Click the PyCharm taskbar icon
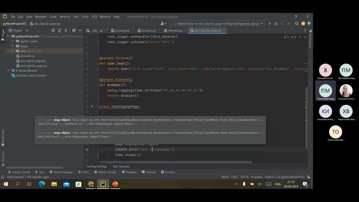 (x=103, y=184)
